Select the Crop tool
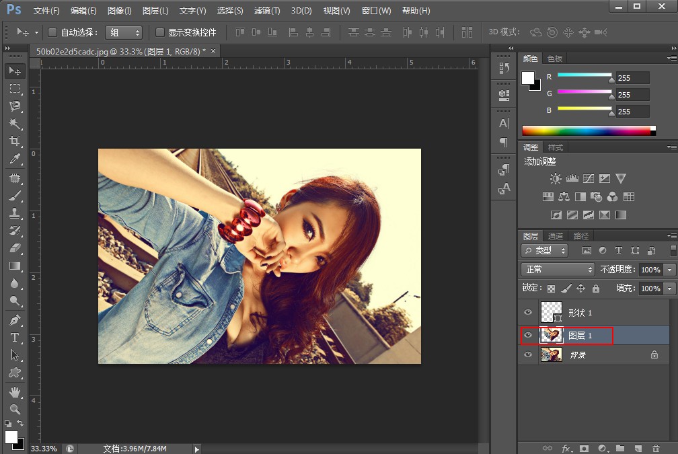 click(x=15, y=141)
